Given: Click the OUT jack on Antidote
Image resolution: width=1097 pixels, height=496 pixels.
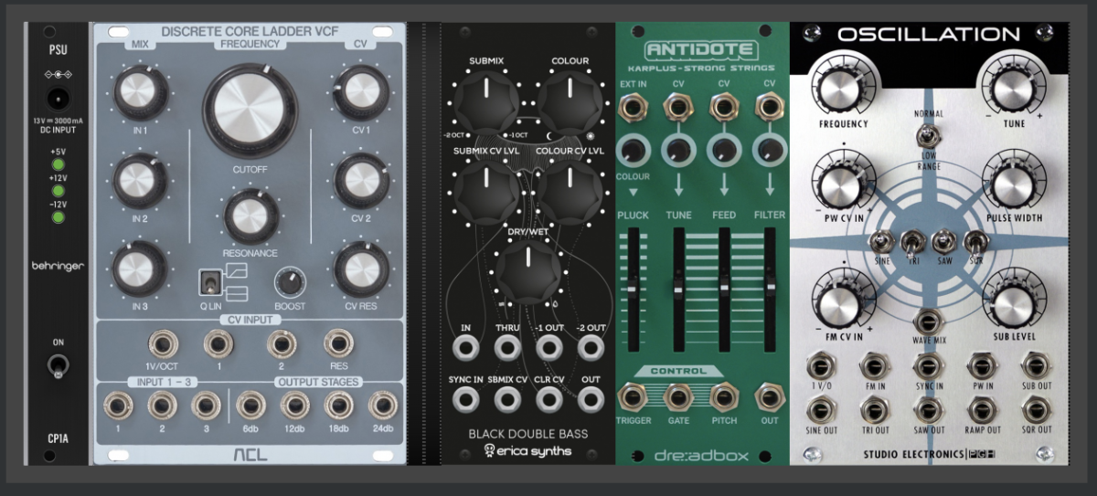Looking at the screenshot, I should (770, 397).
